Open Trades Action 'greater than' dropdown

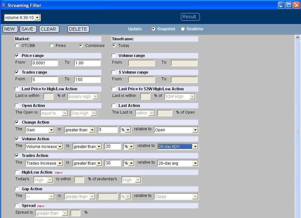tap(87, 163)
